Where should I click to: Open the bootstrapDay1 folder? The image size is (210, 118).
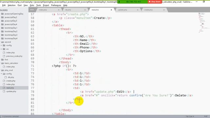click(x=11, y=28)
